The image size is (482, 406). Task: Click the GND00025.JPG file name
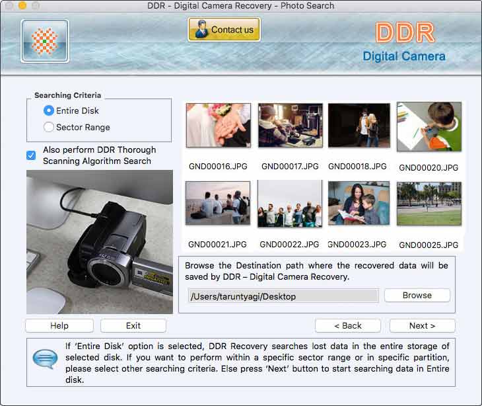pyautogui.click(x=429, y=245)
